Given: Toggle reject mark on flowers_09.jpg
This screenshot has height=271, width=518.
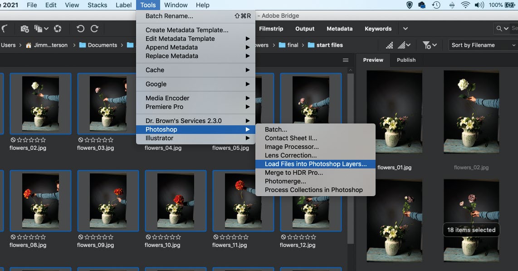Looking at the screenshot, I should 81,237.
